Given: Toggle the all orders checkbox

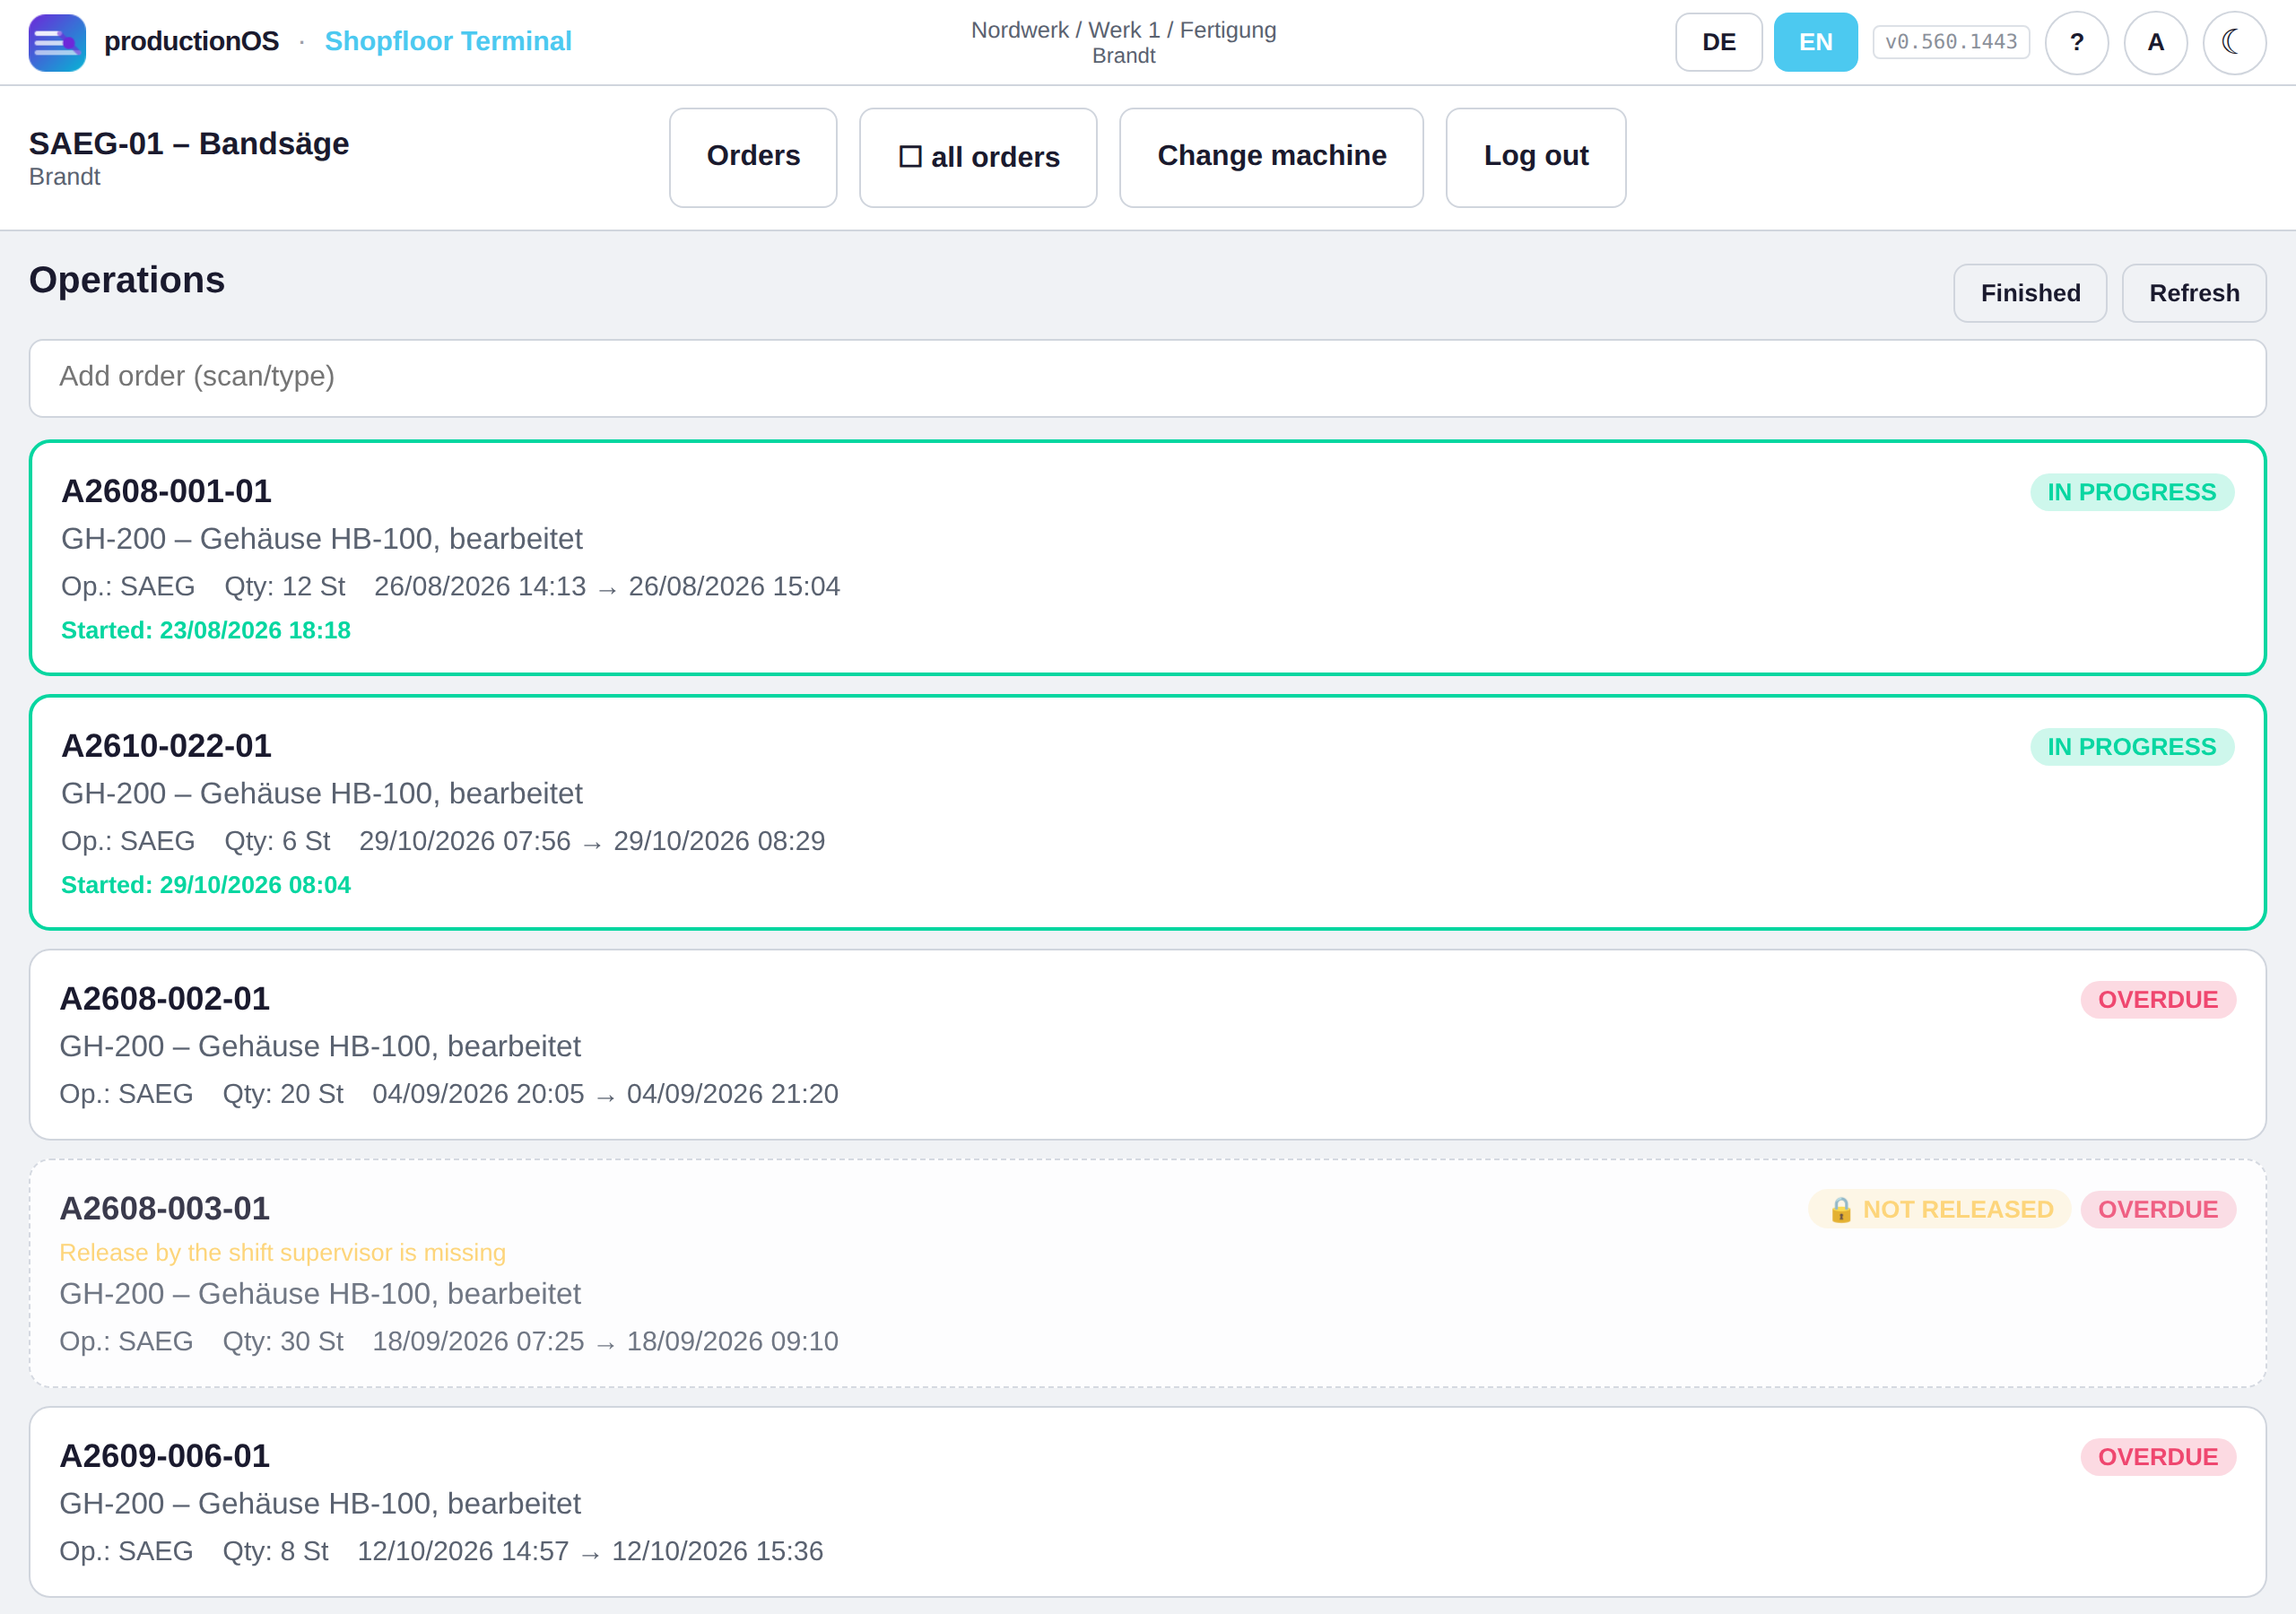Looking at the screenshot, I should point(978,158).
